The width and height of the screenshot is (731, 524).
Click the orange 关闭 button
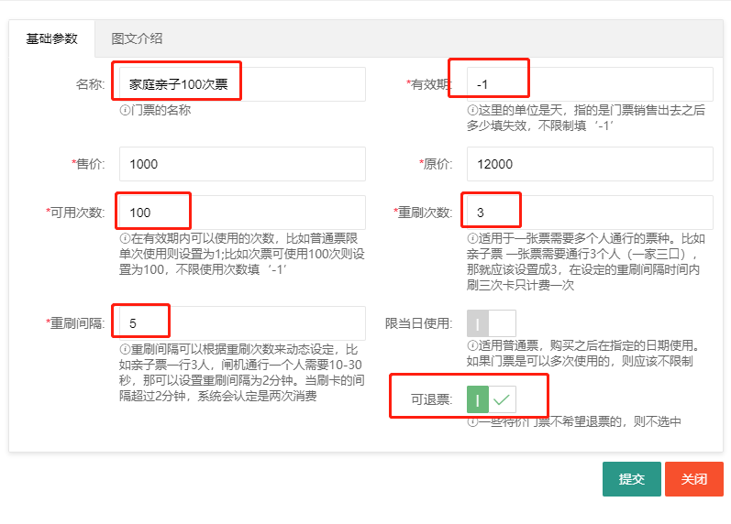[x=693, y=479]
